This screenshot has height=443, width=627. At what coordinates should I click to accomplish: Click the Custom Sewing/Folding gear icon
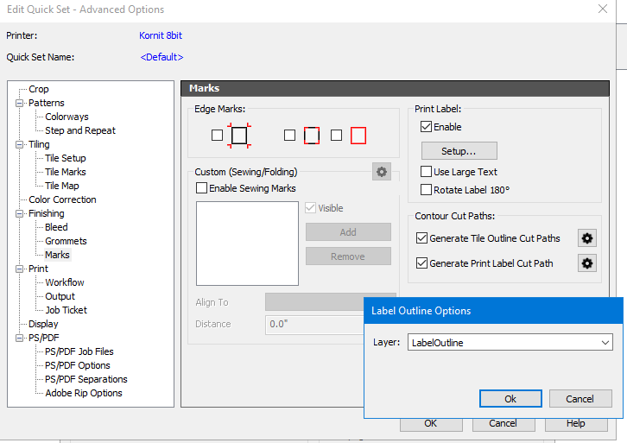tap(381, 172)
